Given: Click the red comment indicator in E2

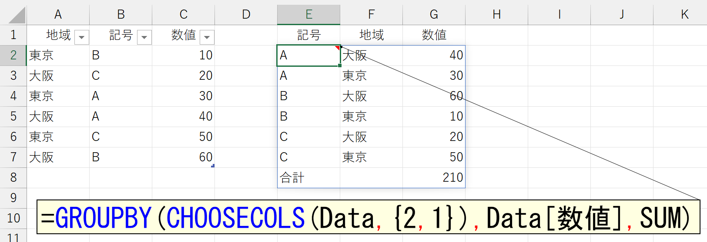Looking at the screenshot, I should 338,47.
